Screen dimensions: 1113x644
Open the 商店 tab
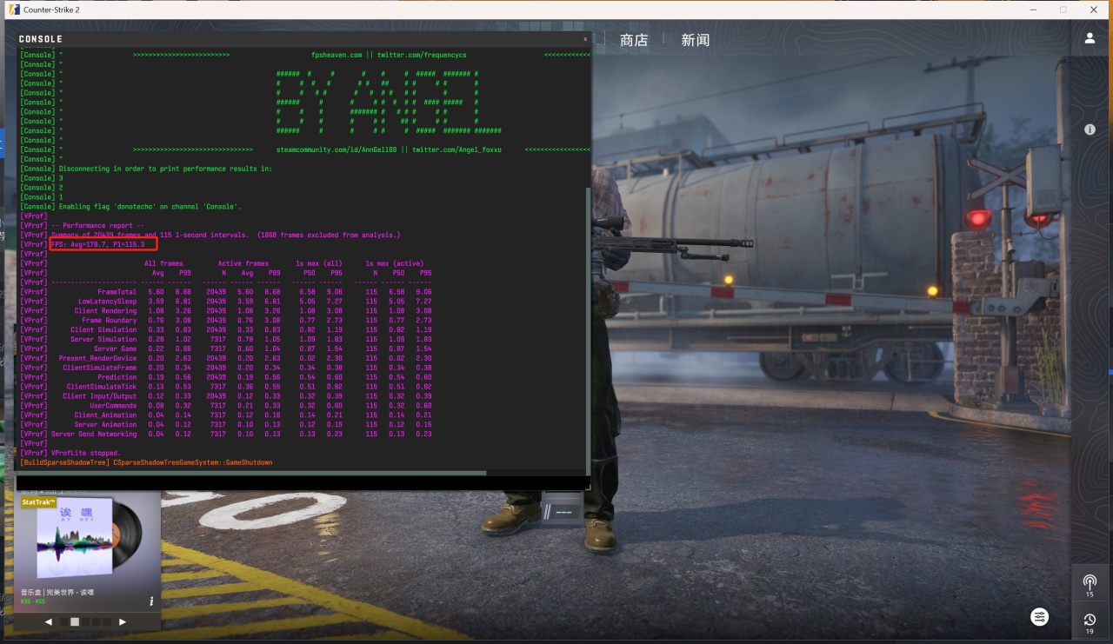[x=634, y=40]
